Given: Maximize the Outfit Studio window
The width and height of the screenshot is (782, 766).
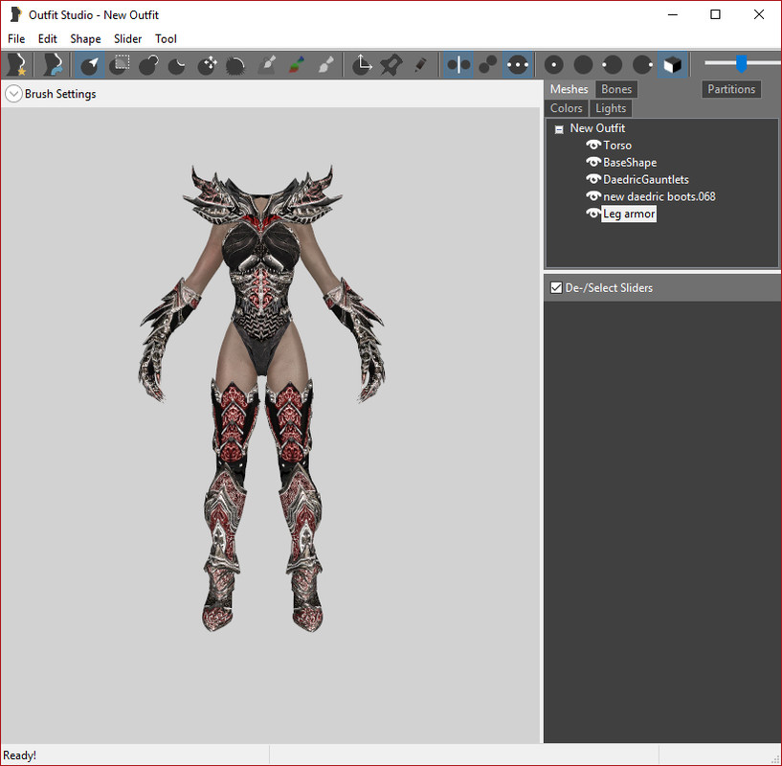Looking at the screenshot, I should pyautogui.click(x=715, y=14).
